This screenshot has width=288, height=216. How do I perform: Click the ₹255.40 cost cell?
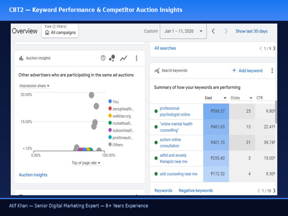tap(216, 158)
